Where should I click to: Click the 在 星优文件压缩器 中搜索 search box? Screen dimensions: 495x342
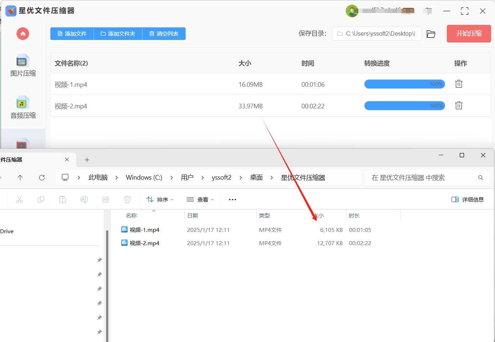pos(421,177)
